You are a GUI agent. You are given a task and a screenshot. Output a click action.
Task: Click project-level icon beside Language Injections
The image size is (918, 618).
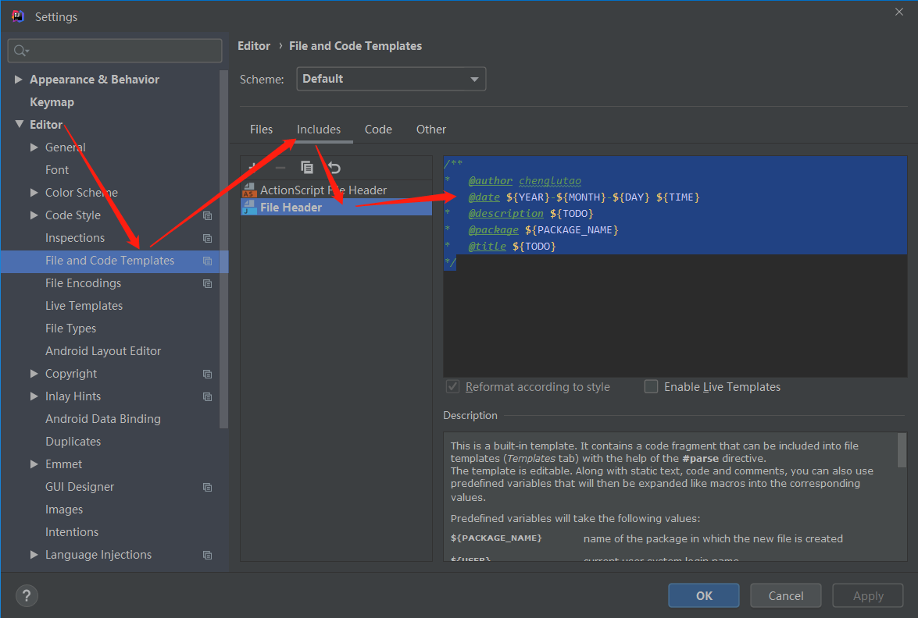click(x=207, y=555)
